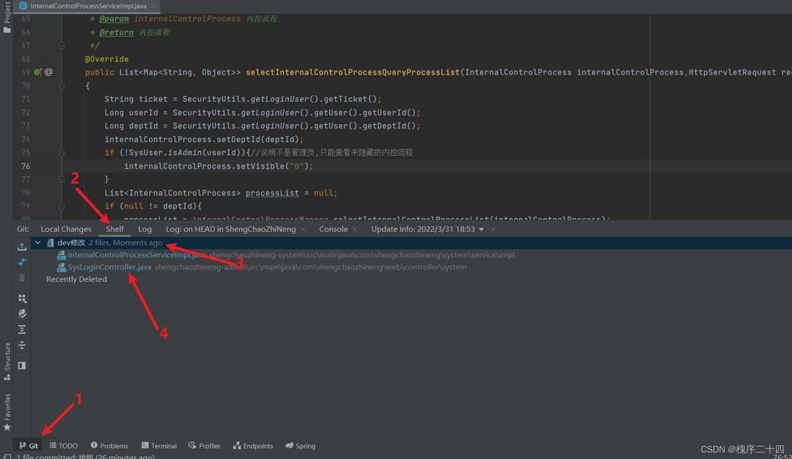Select the 'dev修改' shelved changelist row
Image resolution: width=792 pixels, height=459 pixels.
click(411, 243)
